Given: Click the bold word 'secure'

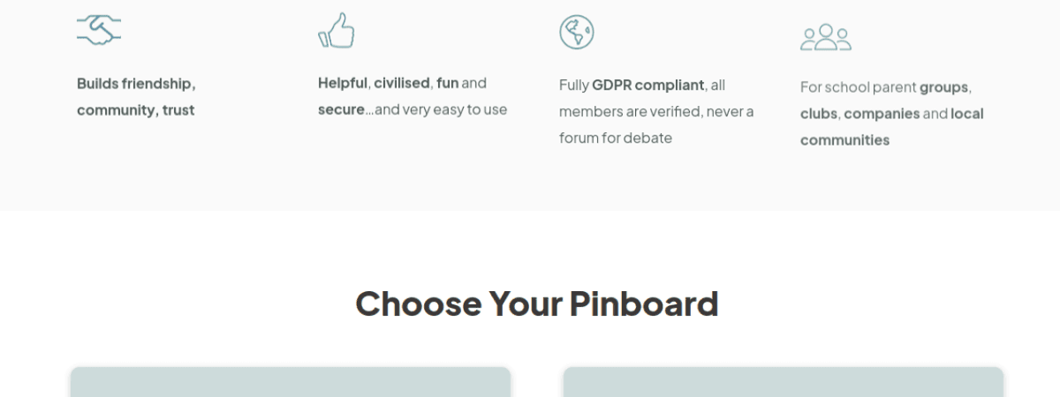Looking at the screenshot, I should point(341,109).
